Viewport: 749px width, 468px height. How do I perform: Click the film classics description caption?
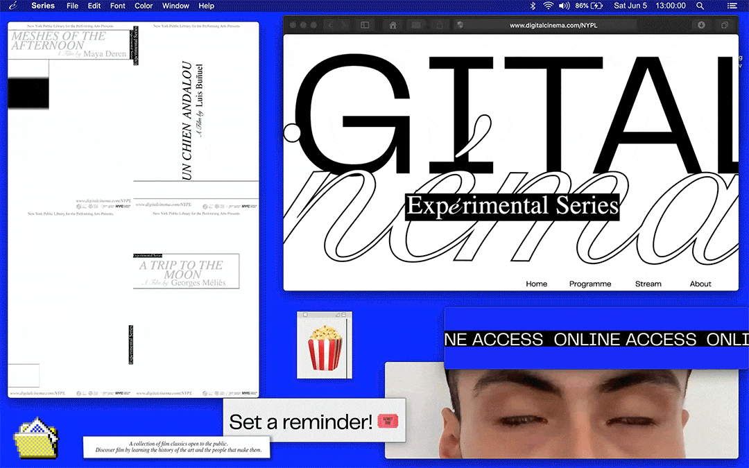tap(178, 447)
